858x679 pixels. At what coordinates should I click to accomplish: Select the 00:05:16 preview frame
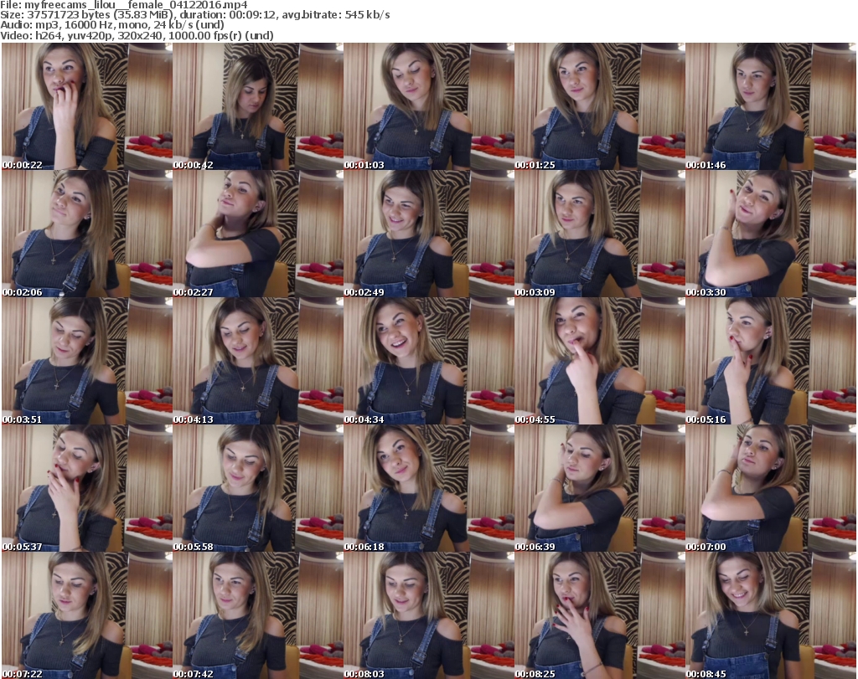(771, 362)
